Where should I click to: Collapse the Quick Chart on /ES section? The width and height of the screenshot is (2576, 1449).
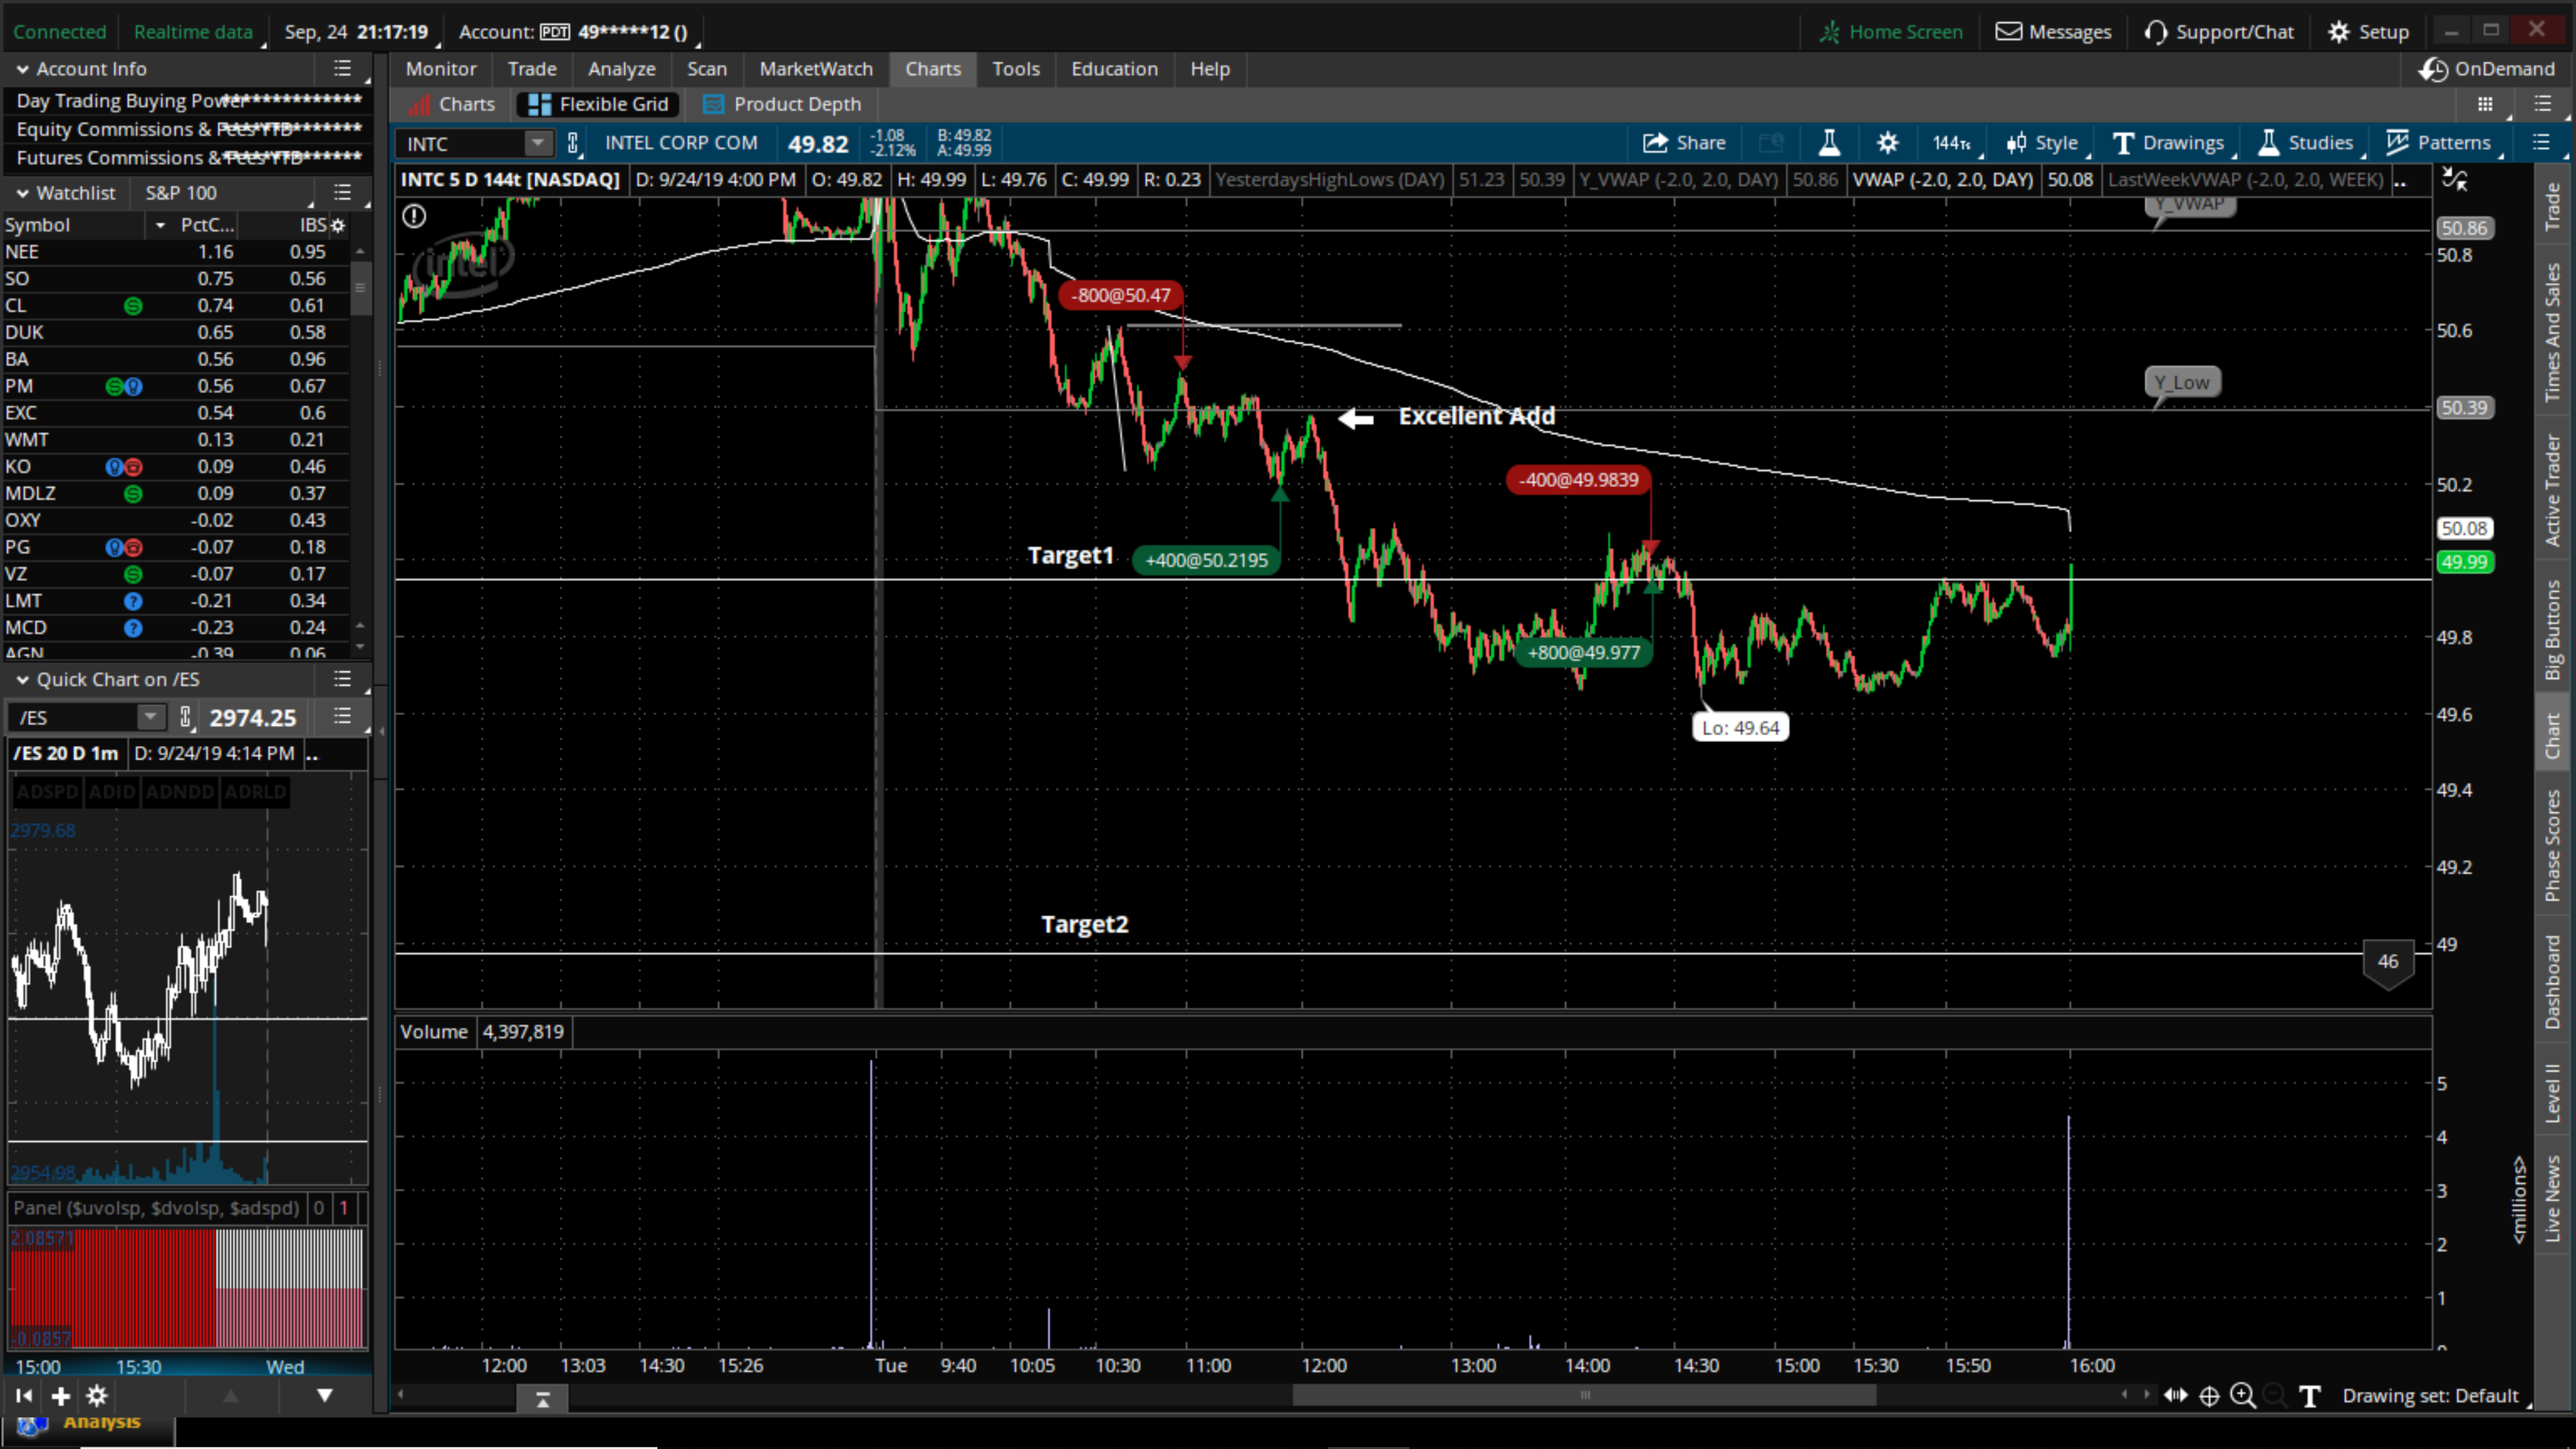(x=22, y=680)
